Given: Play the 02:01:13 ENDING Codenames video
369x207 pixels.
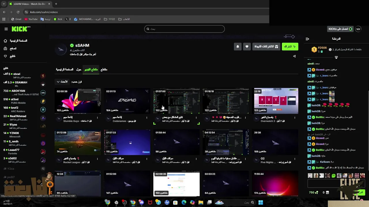Looking at the screenshot, I should click(127, 101).
